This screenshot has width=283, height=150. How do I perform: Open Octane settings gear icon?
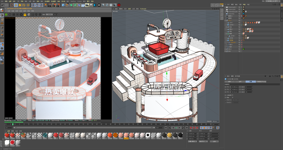[21, 14]
